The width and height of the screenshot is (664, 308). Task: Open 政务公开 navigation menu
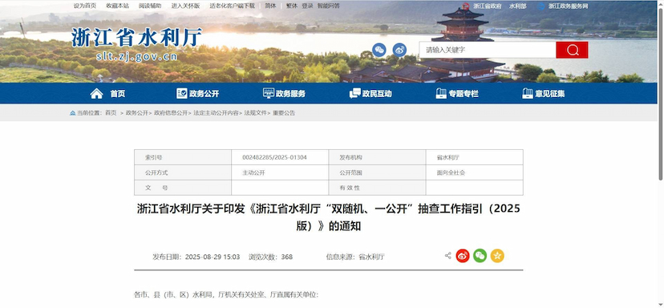pyautogui.click(x=204, y=94)
